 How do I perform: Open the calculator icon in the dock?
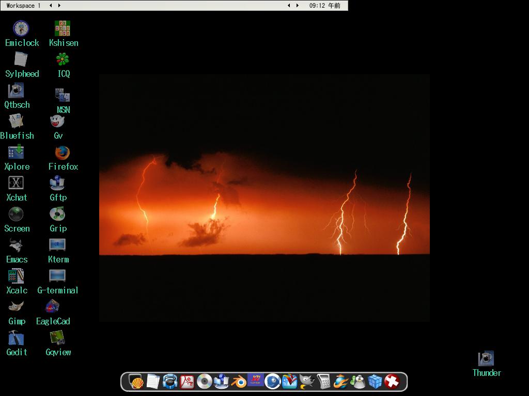click(324, 382)
